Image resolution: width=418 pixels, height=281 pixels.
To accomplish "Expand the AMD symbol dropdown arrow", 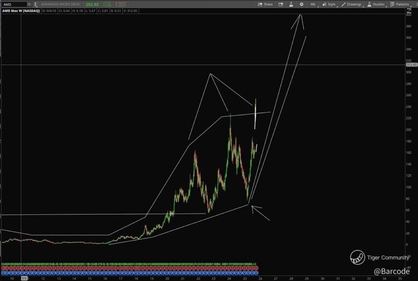I will click(29, 4).
